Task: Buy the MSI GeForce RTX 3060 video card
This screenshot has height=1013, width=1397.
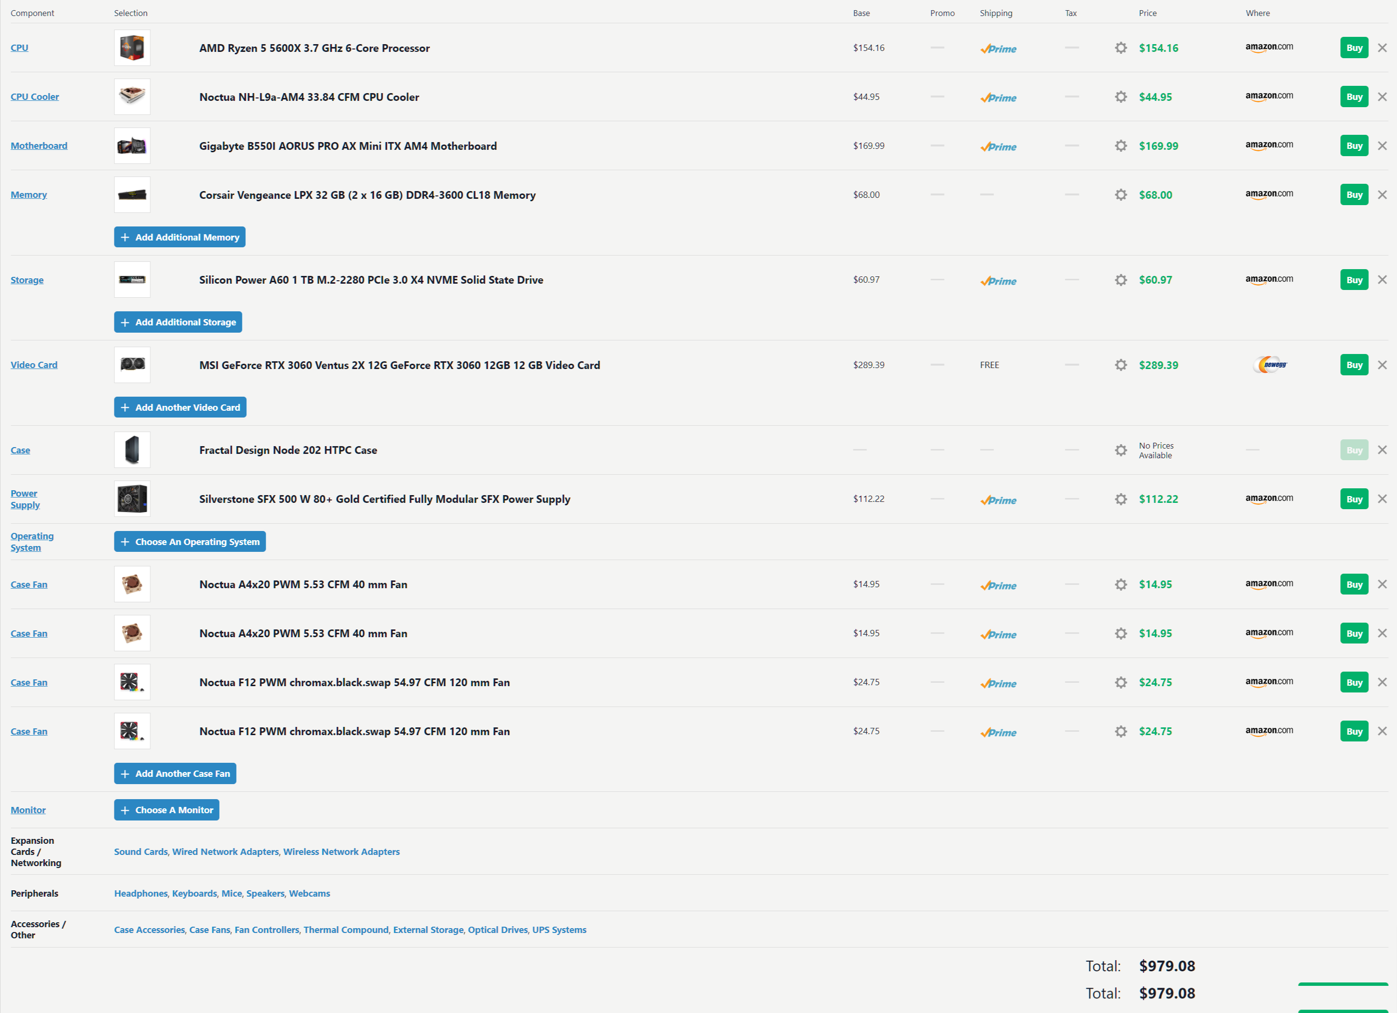Action: [x=1354, y=365]
